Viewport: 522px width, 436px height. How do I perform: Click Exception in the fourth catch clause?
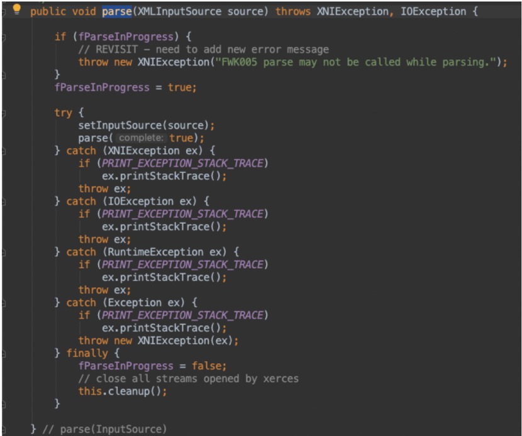135,303
